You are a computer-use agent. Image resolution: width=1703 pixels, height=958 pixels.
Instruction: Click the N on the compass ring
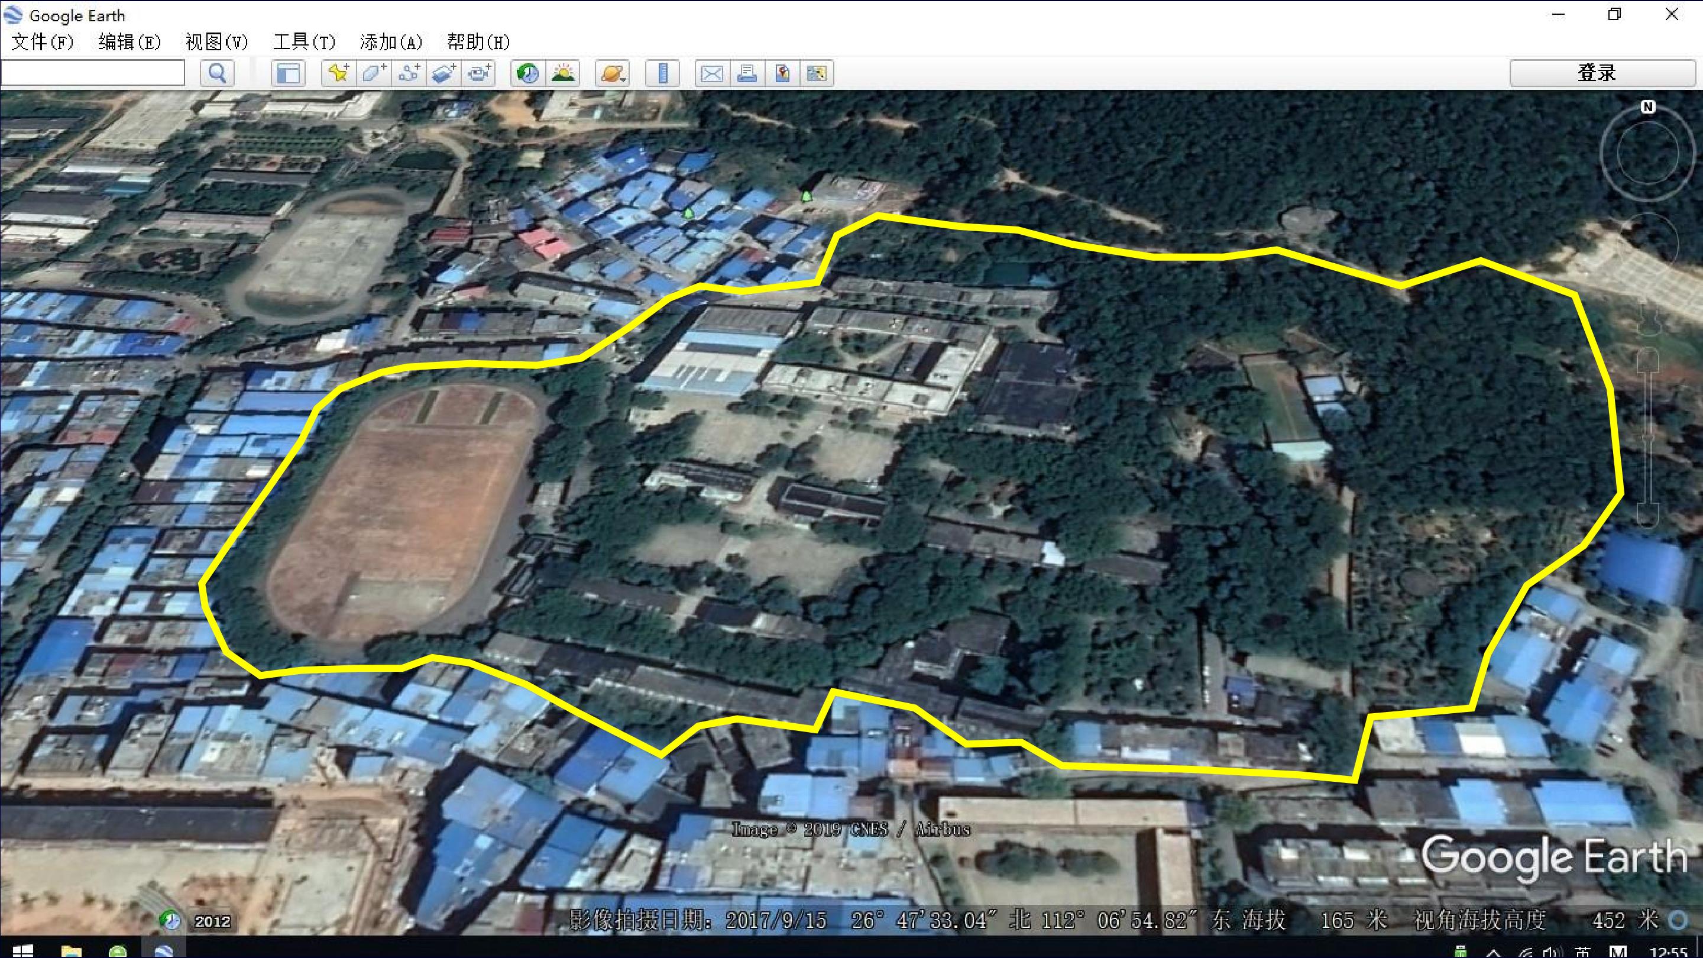[x=1648, y=107]
